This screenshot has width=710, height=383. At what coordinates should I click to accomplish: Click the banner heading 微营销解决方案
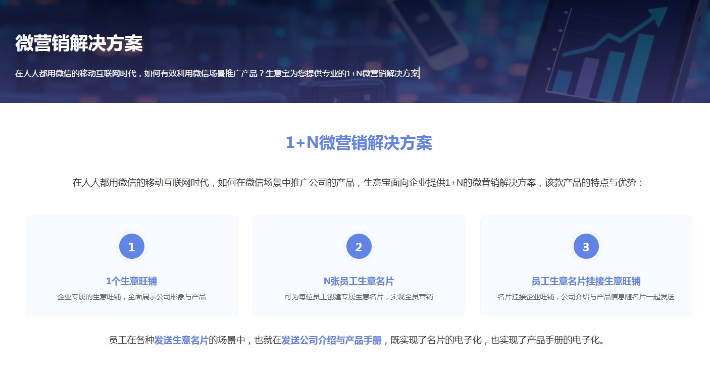point(79,43)
